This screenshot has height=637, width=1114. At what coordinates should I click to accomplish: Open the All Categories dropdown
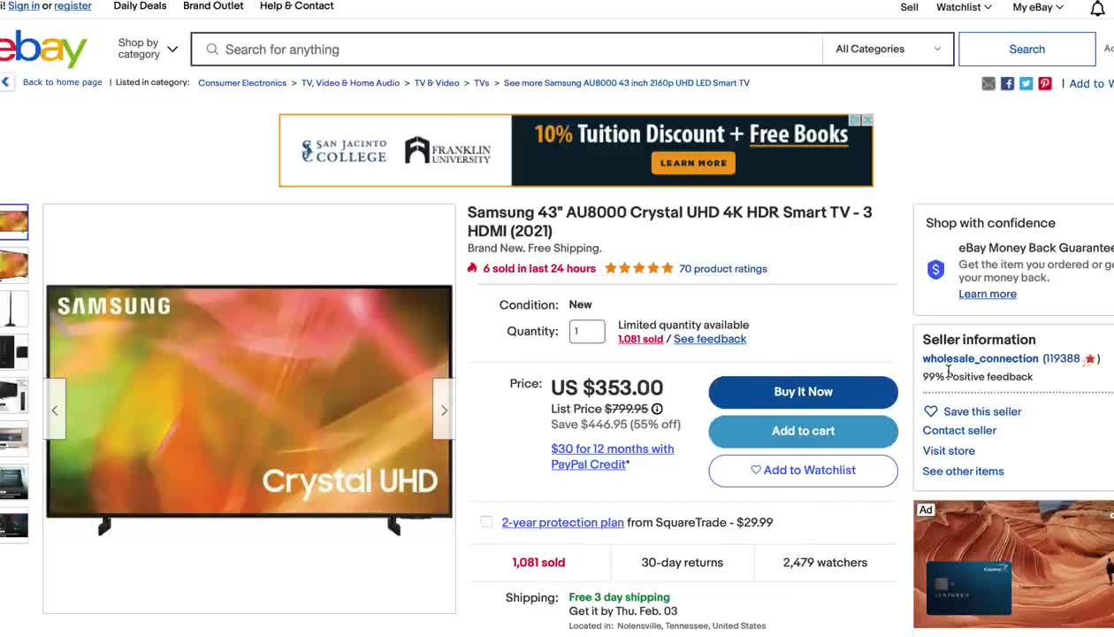888,49
